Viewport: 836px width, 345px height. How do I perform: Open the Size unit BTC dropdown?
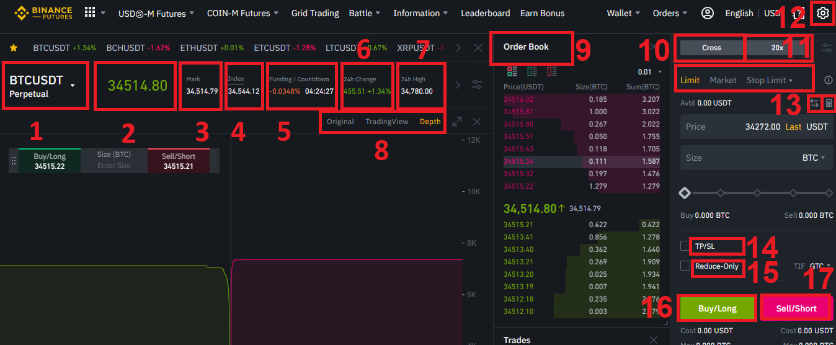tap(814, 158)
